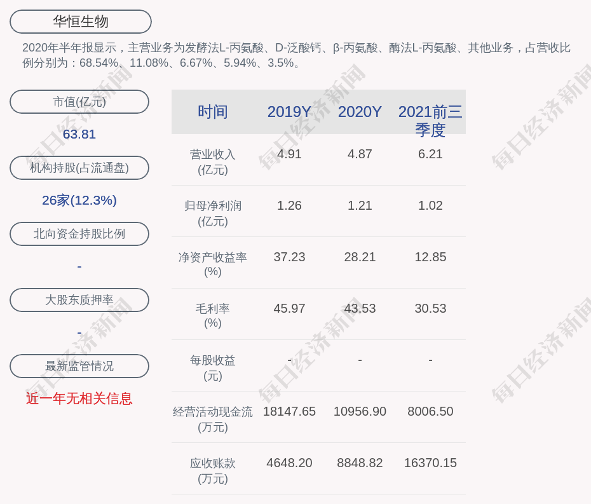Image resolution: width=591 pixels, height=504 pixels.
Task: Click the 大股东质押率 label
Action: click(79, 300)
